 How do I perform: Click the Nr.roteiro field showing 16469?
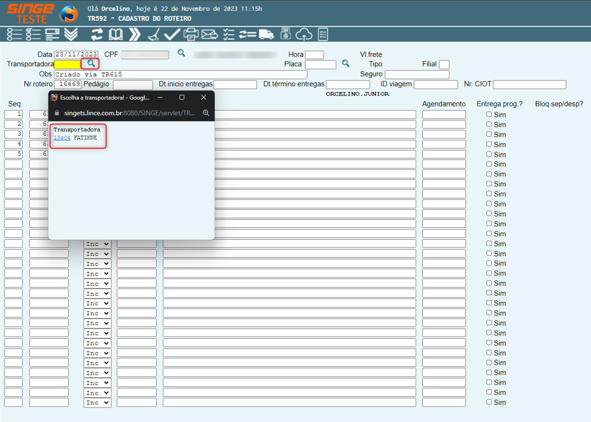pyautogui.click(x=68, y=84)
